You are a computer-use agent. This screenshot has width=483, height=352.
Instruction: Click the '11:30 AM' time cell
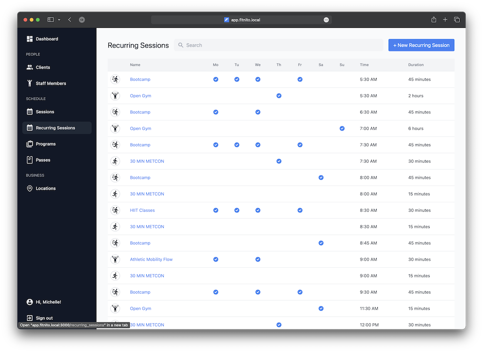click(369, 308)
